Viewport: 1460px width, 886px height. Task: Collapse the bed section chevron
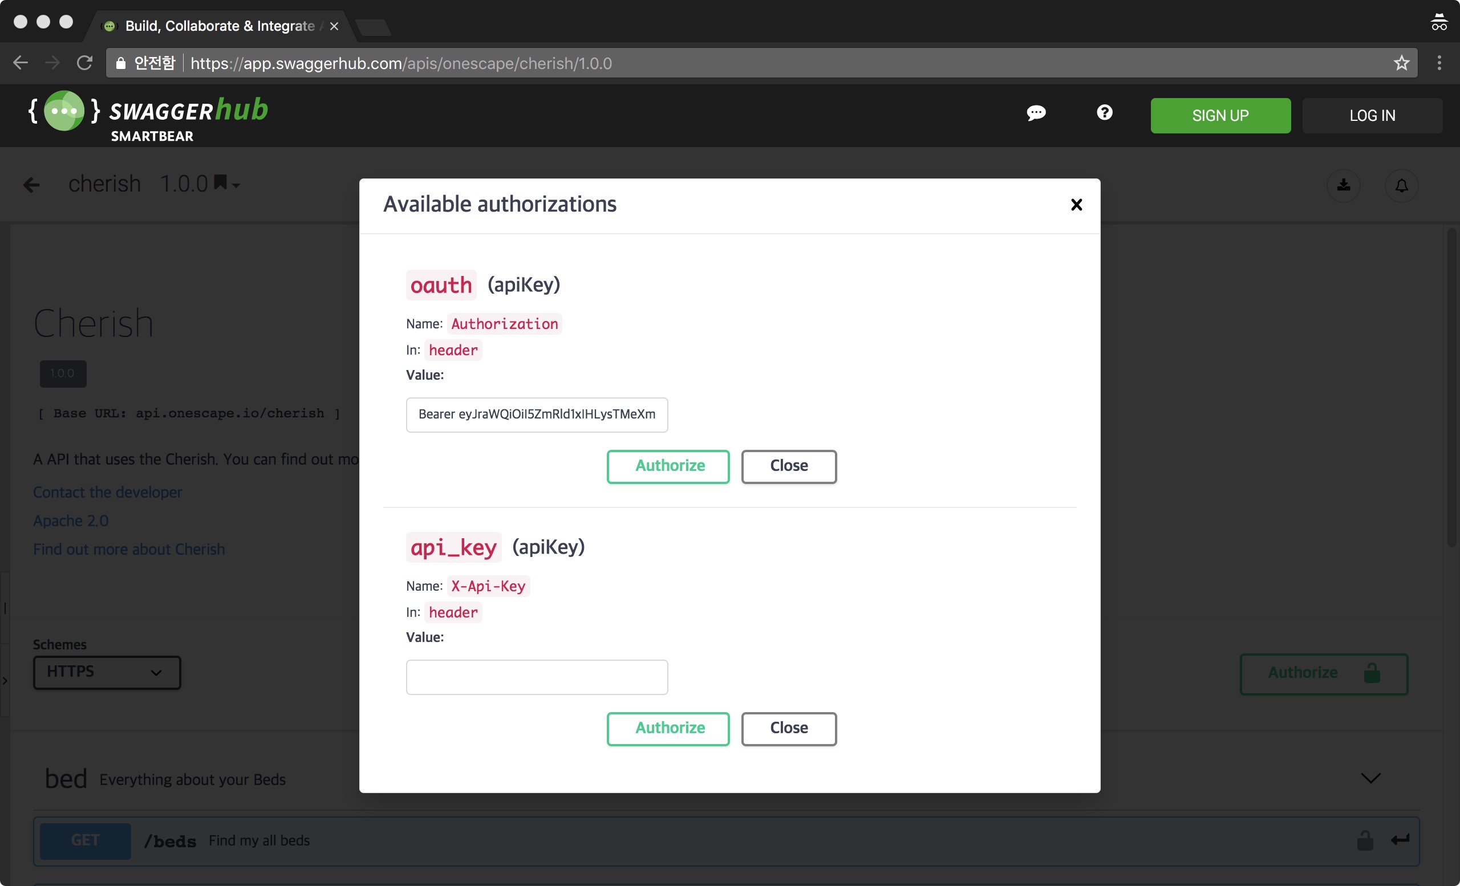1370,778
